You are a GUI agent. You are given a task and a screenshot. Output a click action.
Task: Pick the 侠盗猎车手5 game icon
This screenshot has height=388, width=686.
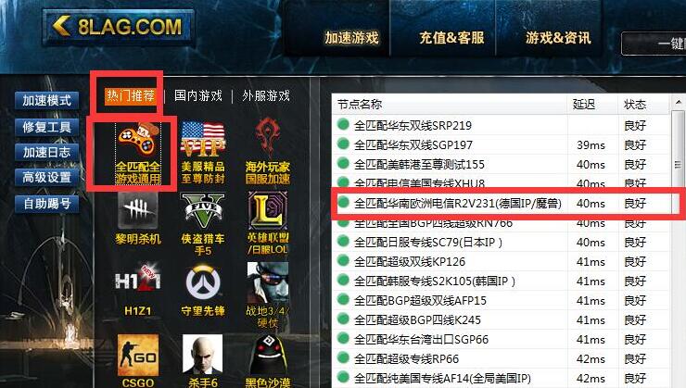coord(203,224)
